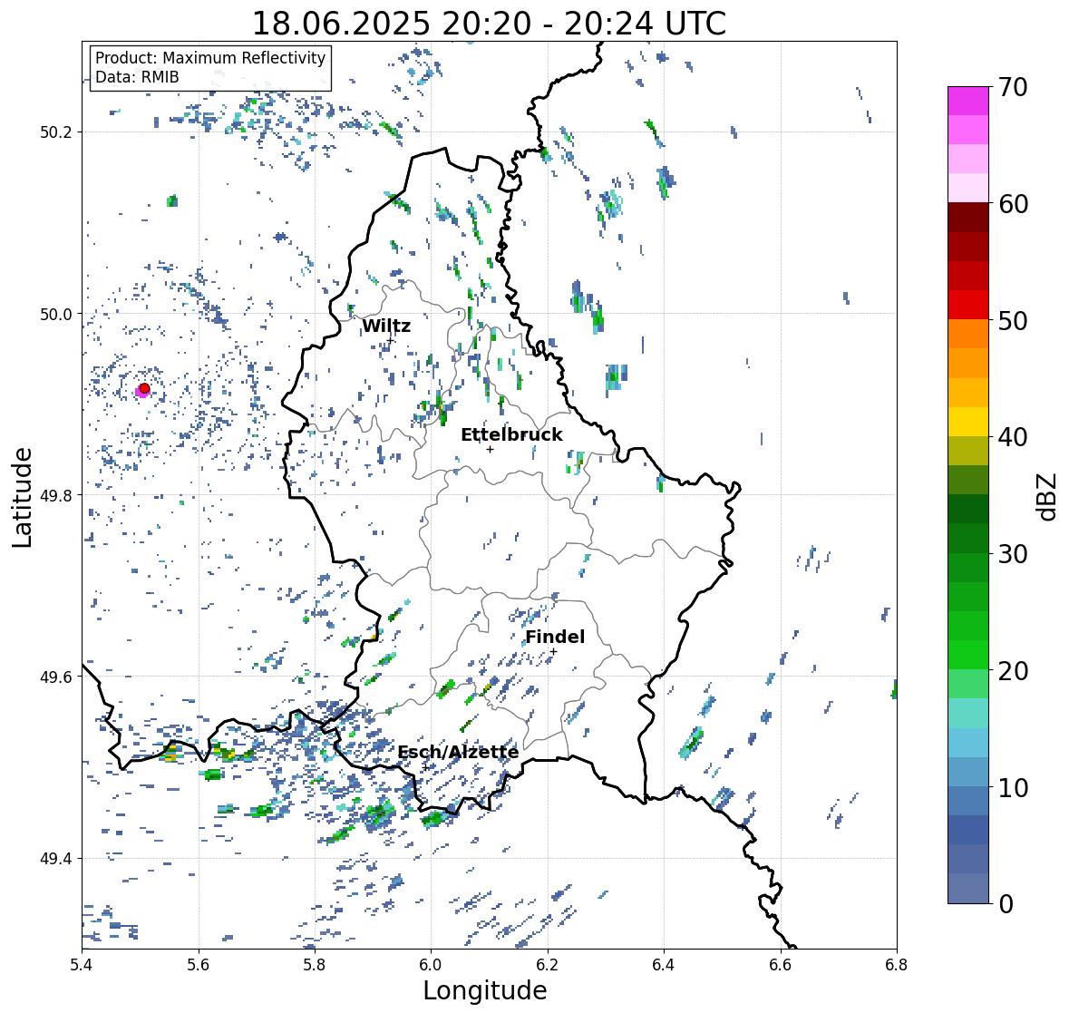
Task: Click the 5.6 longitude tick label
Action: pyautogui.click(x=199, y=965)
